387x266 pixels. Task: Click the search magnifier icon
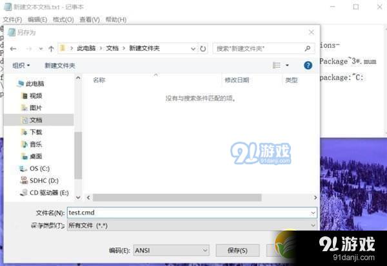(307, 48)
